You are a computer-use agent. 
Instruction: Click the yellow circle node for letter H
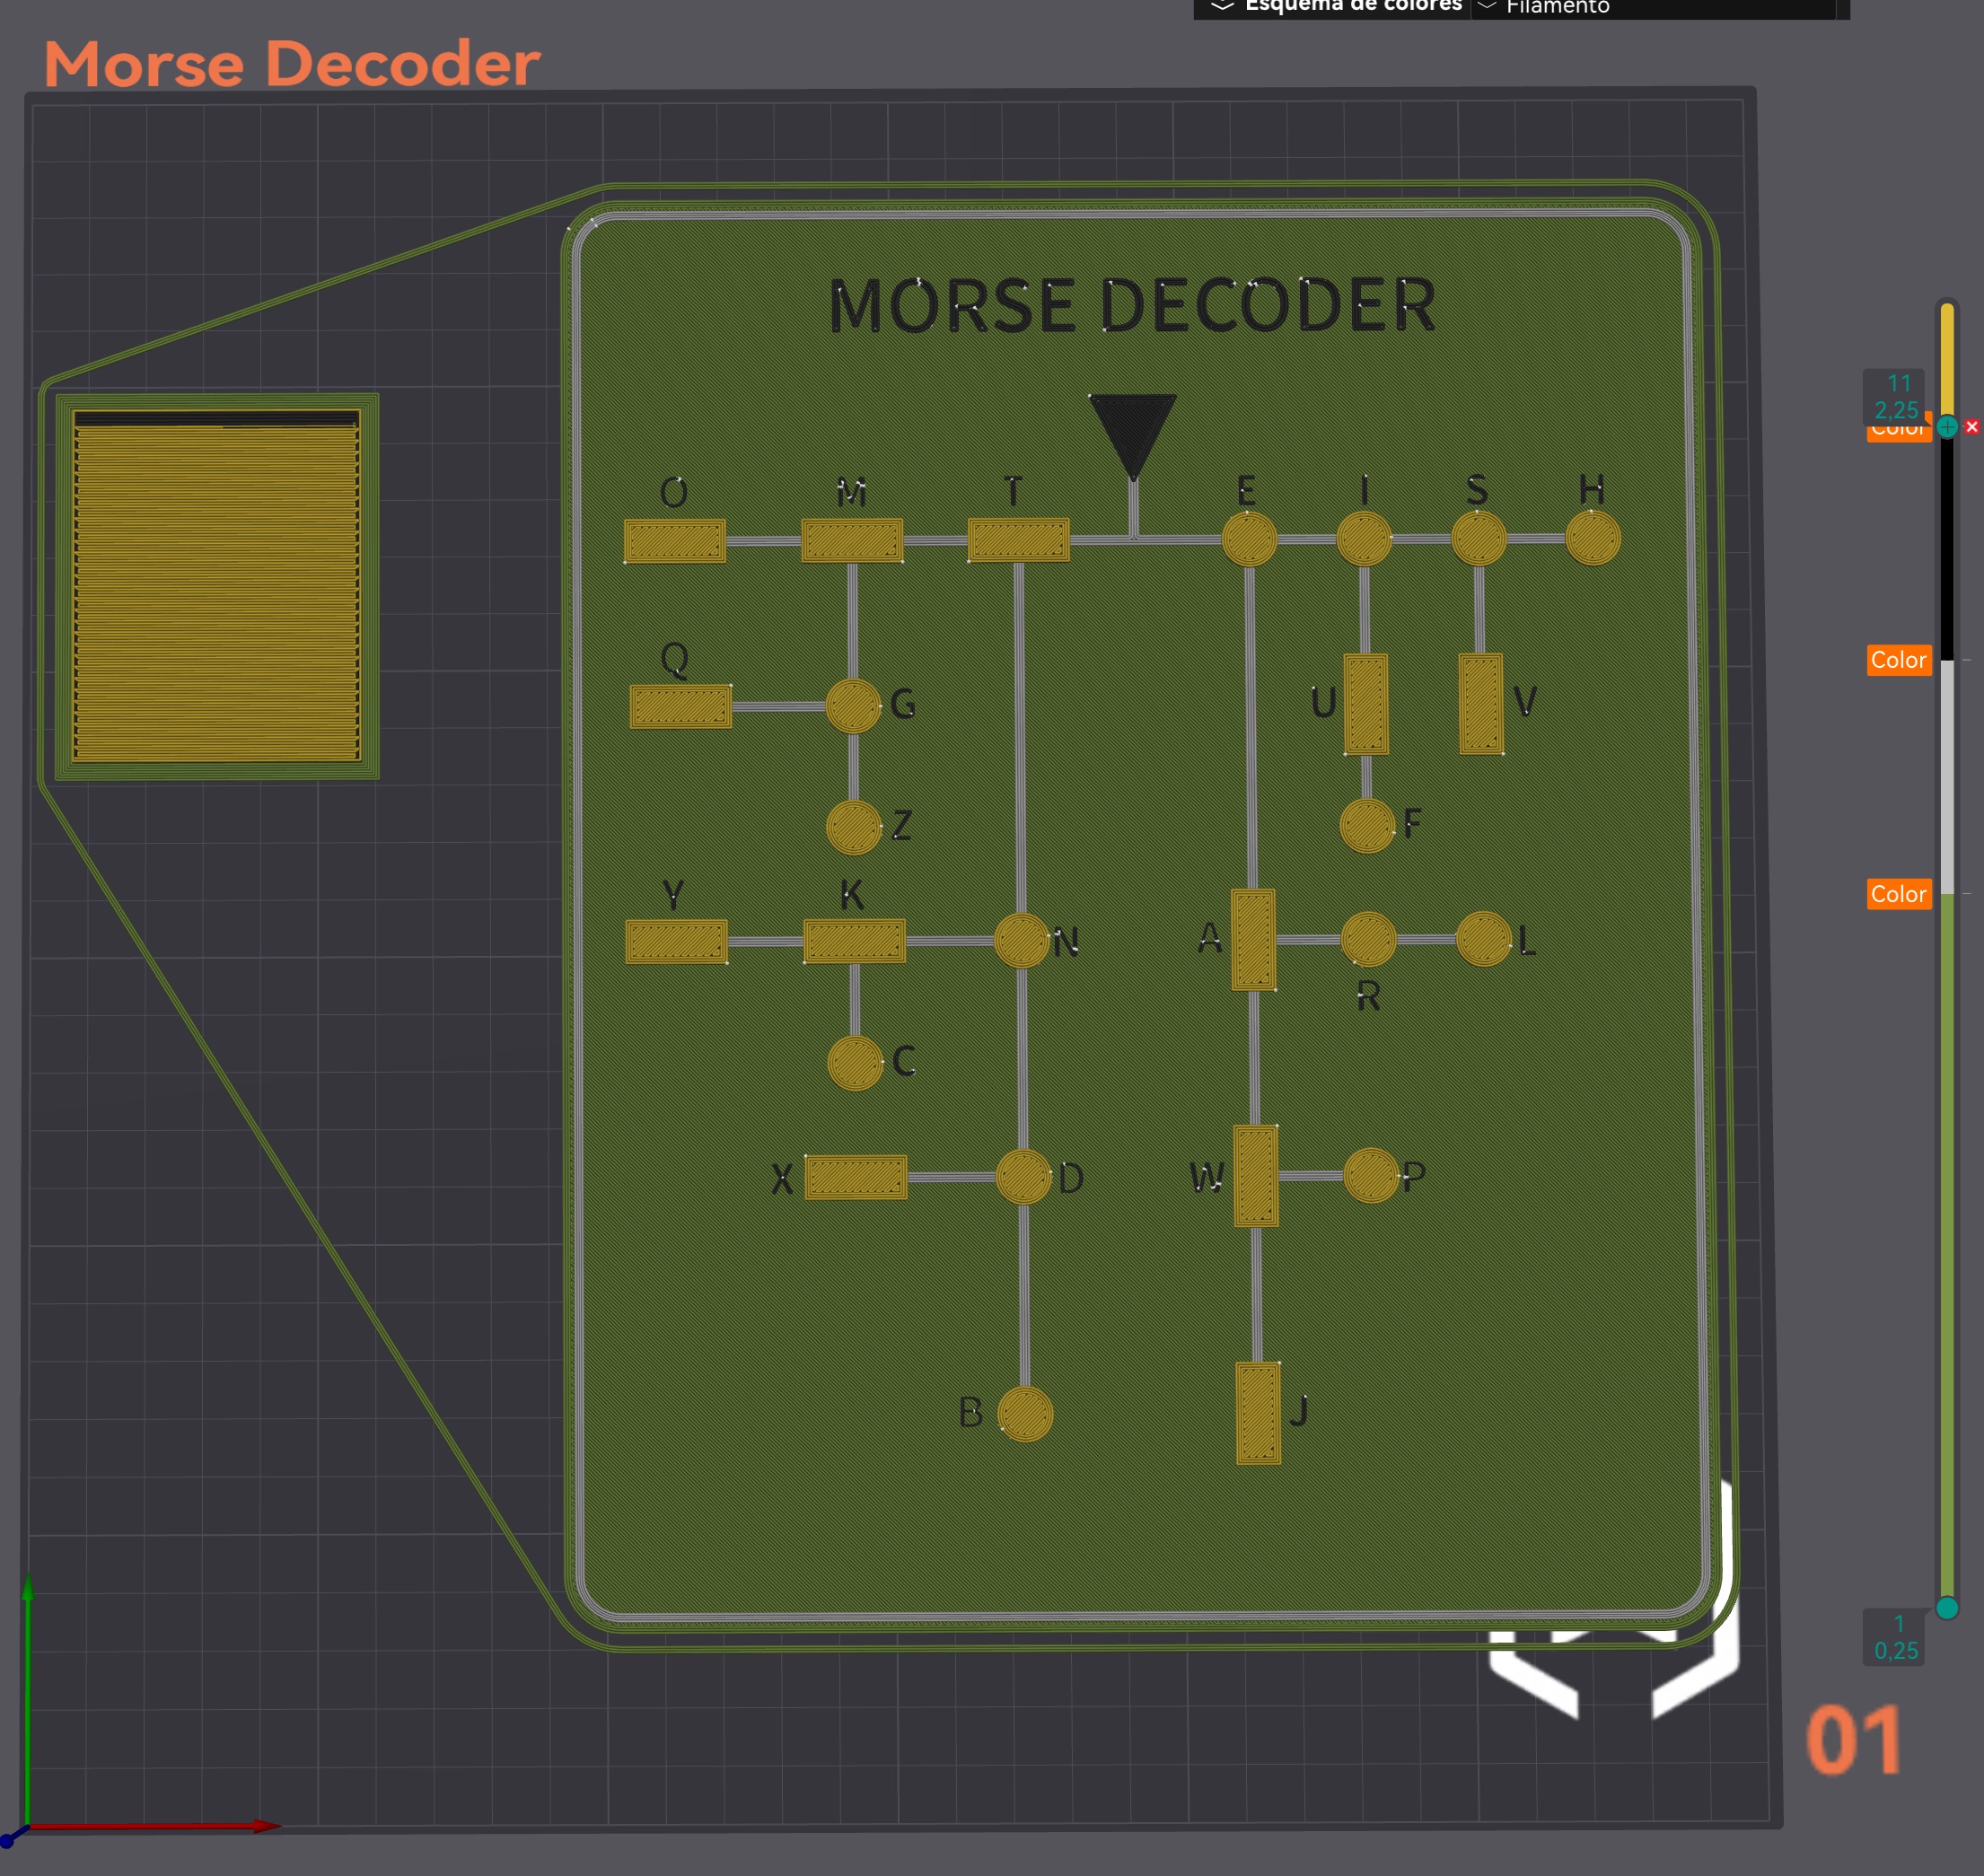pos(1593,538)
